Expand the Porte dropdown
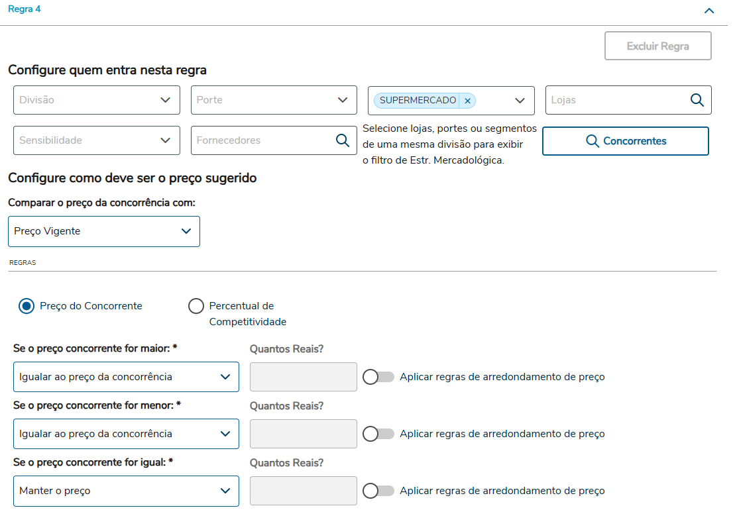 pyautogui.click(x=274, y=100)
